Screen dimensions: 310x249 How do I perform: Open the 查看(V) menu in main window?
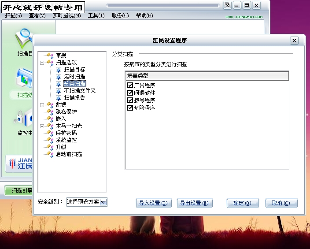[37, 15]
